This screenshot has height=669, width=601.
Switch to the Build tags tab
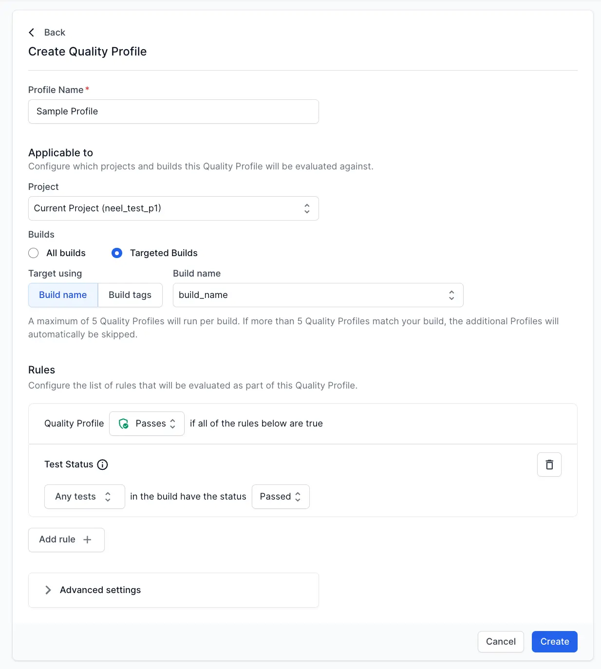click(130, 295)
